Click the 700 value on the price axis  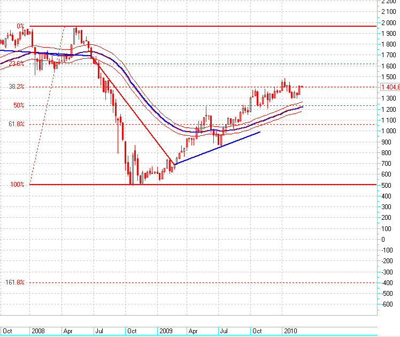[386, 164]
